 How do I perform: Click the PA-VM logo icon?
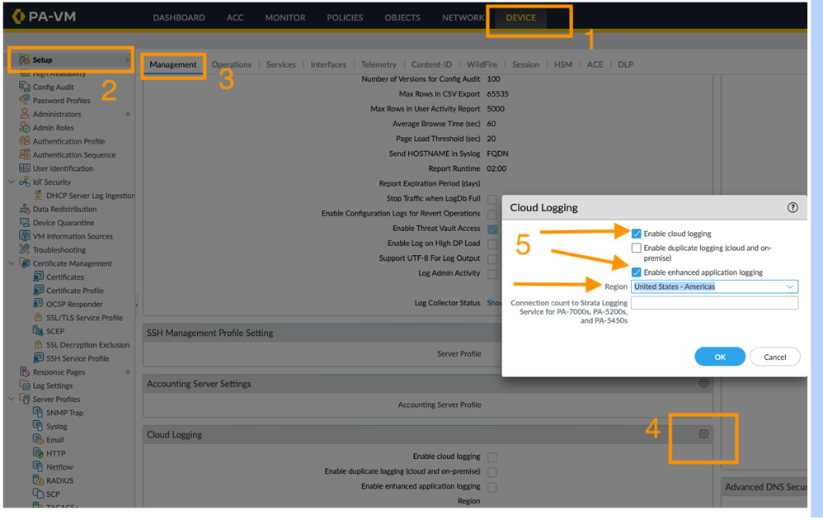pos(18,17)
